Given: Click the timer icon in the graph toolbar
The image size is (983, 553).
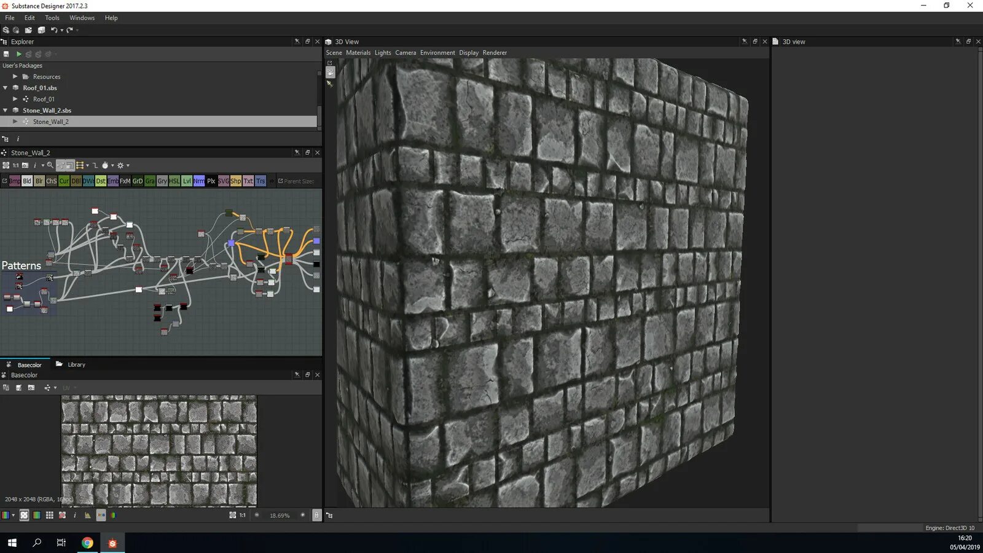Looking at the screenshot, I should click(106, 166).
